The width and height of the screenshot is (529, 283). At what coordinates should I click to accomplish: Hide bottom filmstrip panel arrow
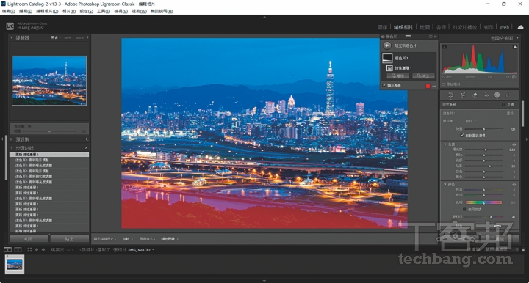(x=264, y=281)
